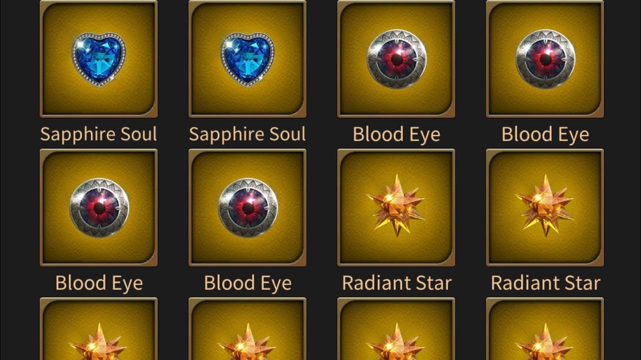Click the first 'Radiant Star' text label
The width and height of the screenshot is (641, 360).
pos(397,283)
